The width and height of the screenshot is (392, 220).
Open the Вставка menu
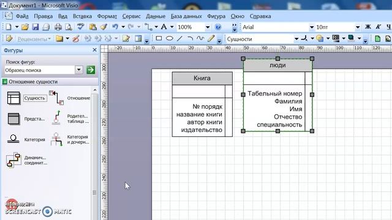[x=82, y=16]
